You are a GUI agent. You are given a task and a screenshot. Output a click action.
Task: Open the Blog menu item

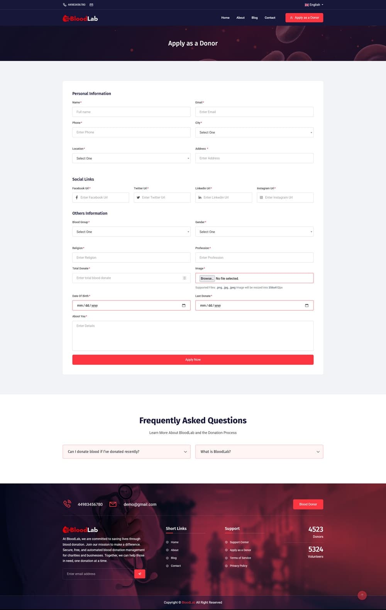tap(254, 18)
